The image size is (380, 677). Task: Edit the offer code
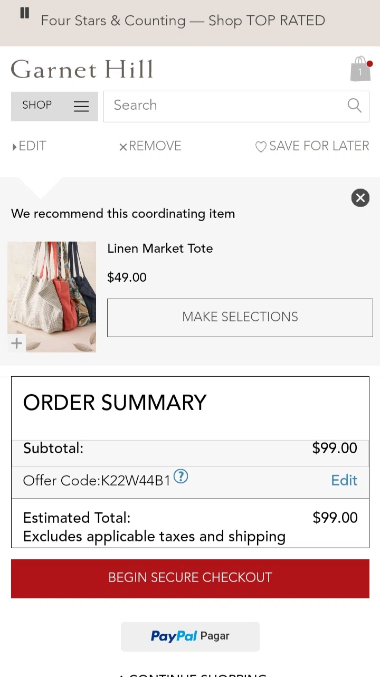pos(344,480)
